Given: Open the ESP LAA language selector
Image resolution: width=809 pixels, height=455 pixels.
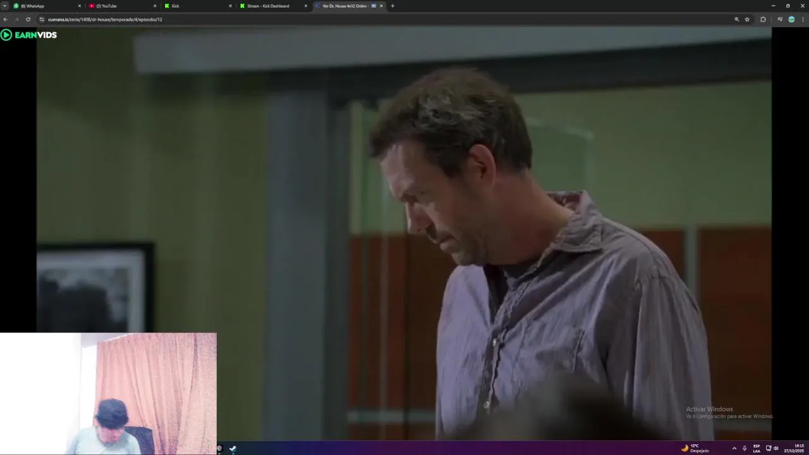Looking at the screenshot, I should (x=757, y=448).
